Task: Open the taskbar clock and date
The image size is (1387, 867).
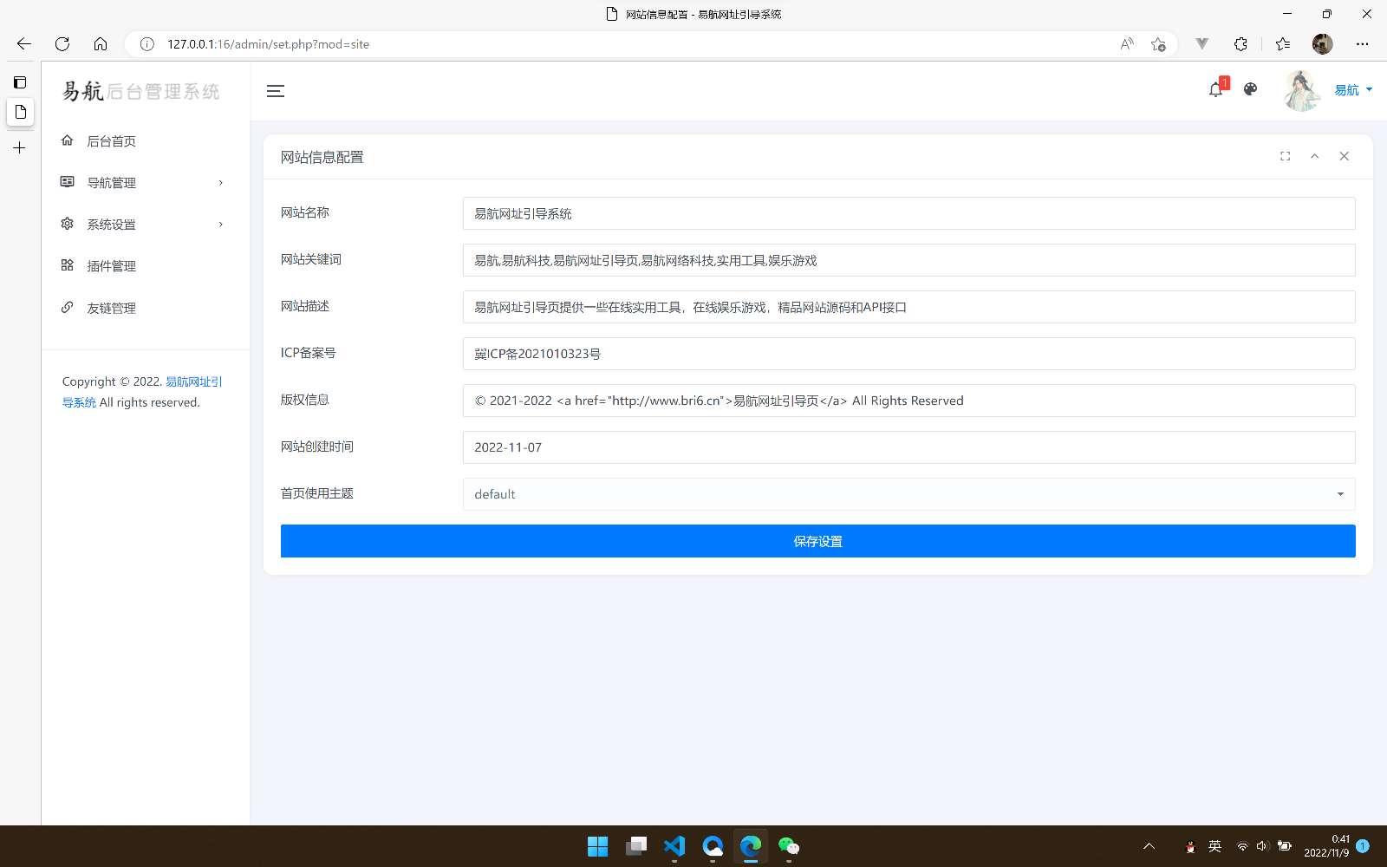Action: pos(1327,846)
